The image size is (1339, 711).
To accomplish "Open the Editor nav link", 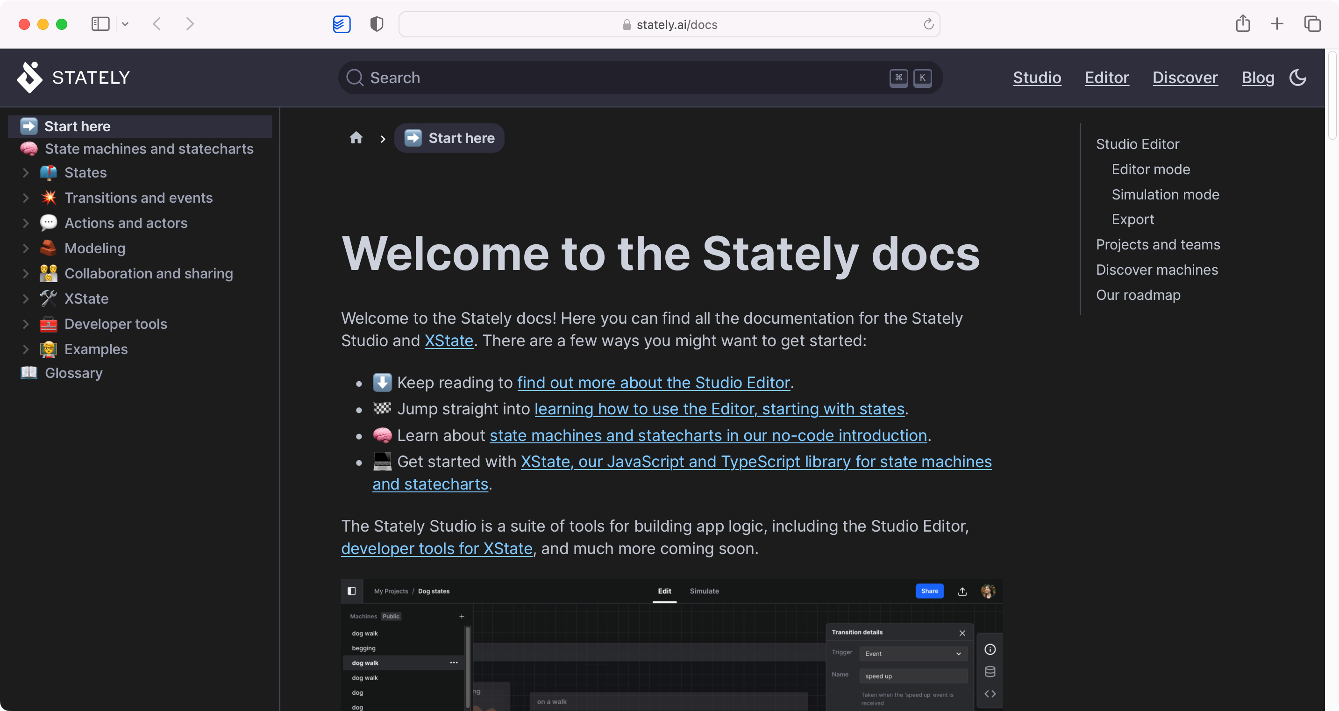I will 1107,78.
